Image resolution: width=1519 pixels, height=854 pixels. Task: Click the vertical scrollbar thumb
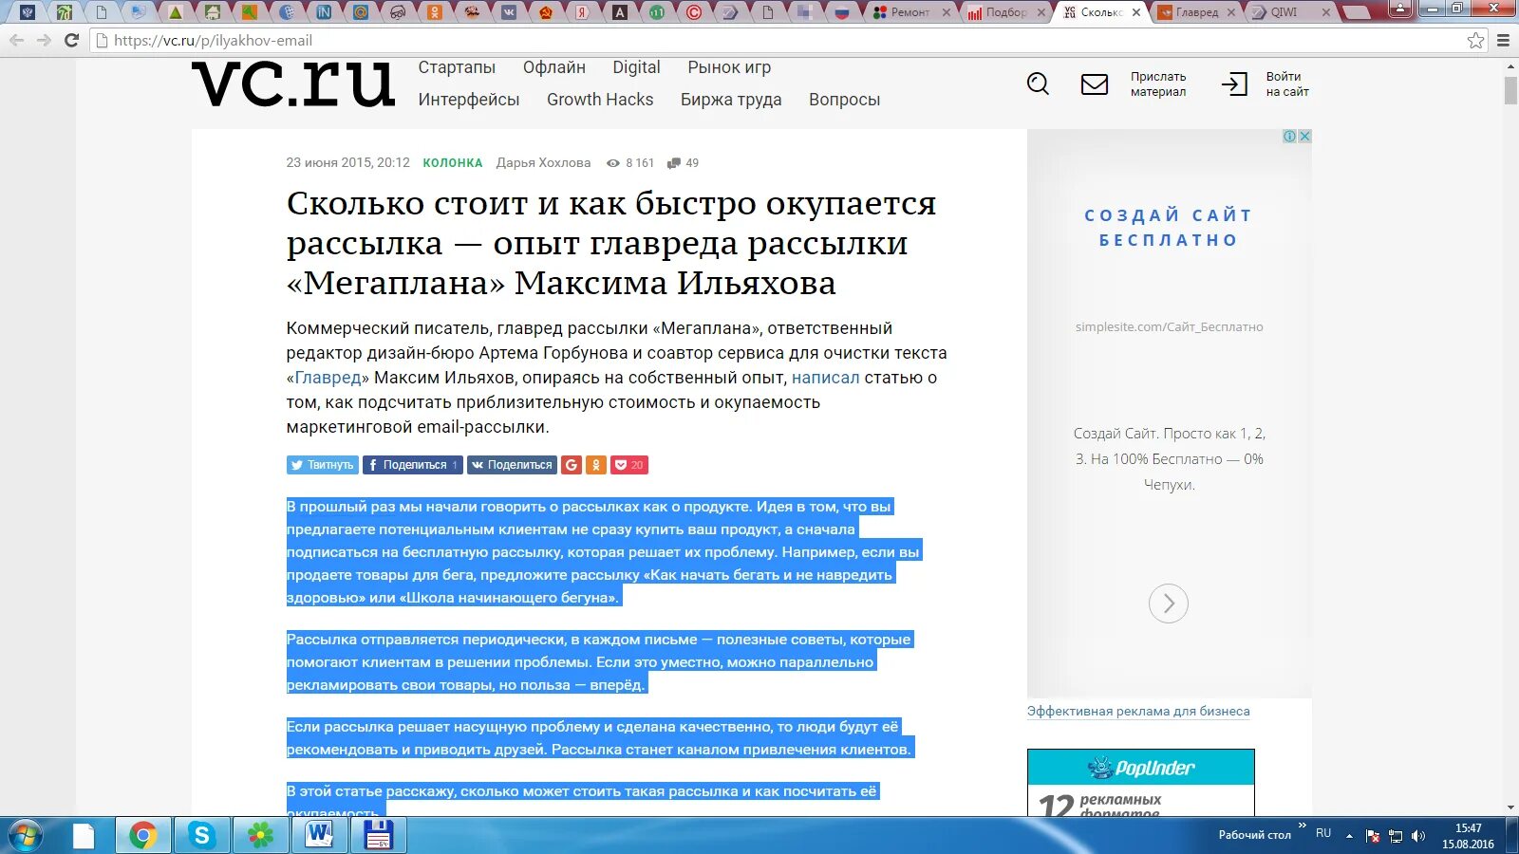1510,90
